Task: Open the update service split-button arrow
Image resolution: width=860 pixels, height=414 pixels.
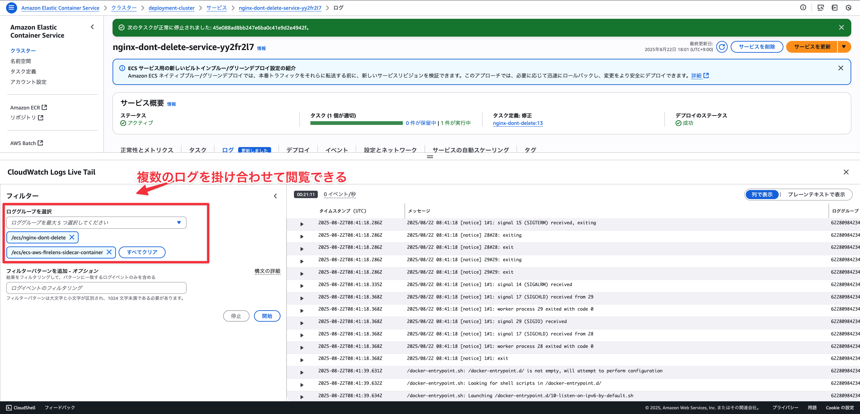Action: 844,47
